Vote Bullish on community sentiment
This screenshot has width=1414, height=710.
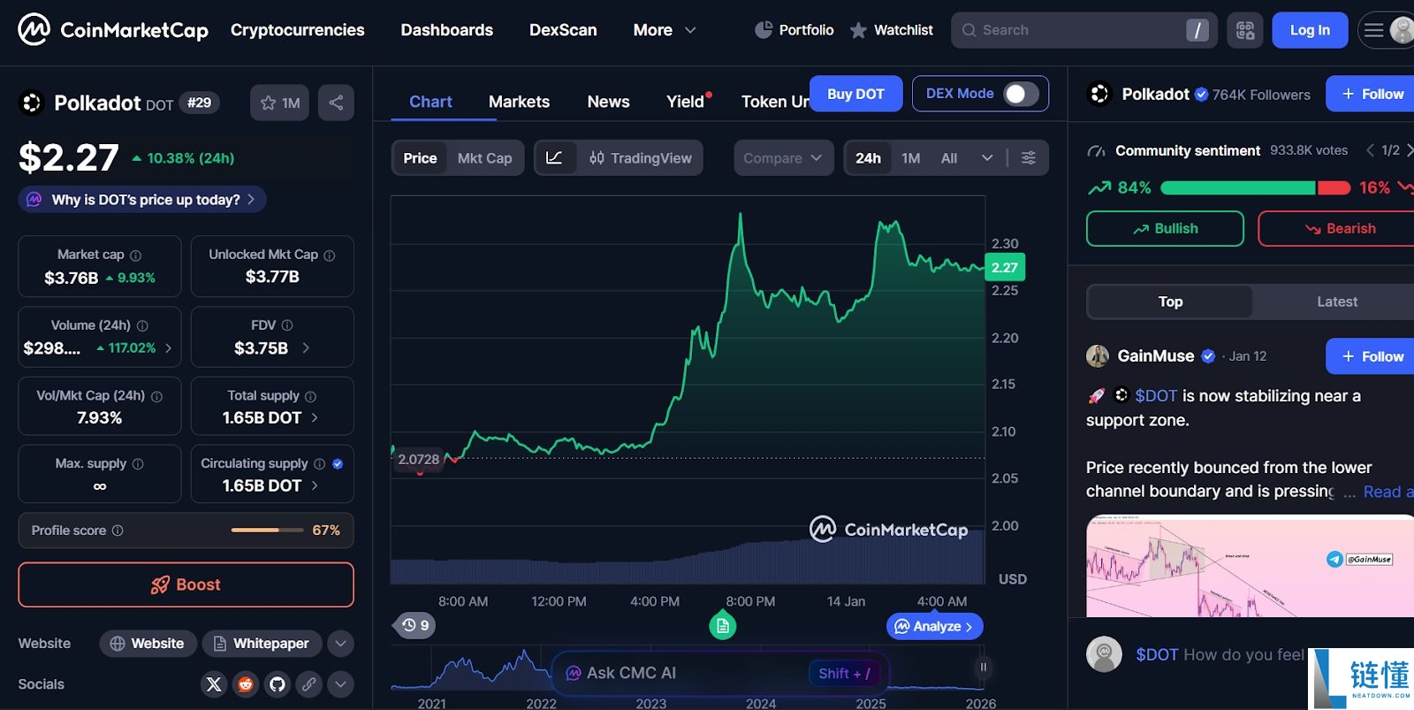pyautogui.click(x=1165, y=228)
